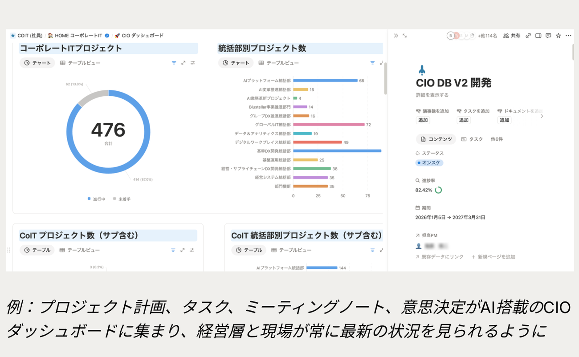Click the 基幹DX開発統括部 chart label

pos(274,151)
